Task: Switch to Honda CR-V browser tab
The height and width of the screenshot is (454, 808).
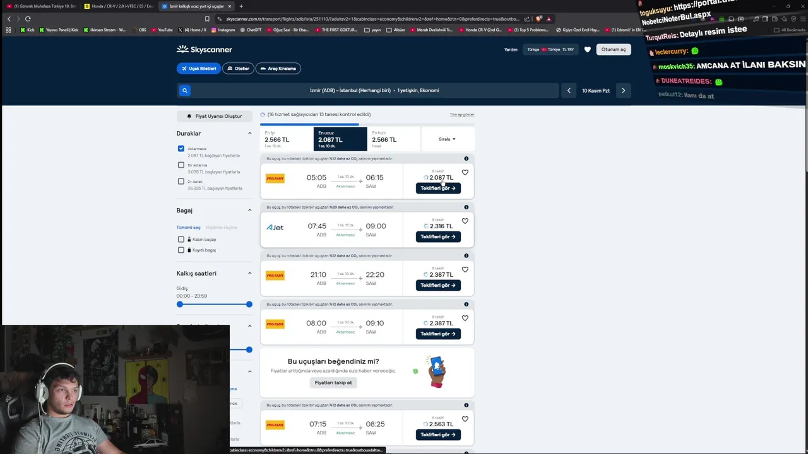Action: click(x=118, y=6)
